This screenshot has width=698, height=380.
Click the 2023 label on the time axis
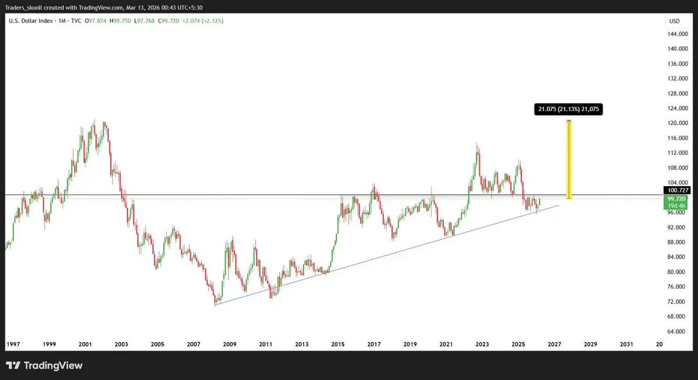pyautogui.click(x=482, y=345)
